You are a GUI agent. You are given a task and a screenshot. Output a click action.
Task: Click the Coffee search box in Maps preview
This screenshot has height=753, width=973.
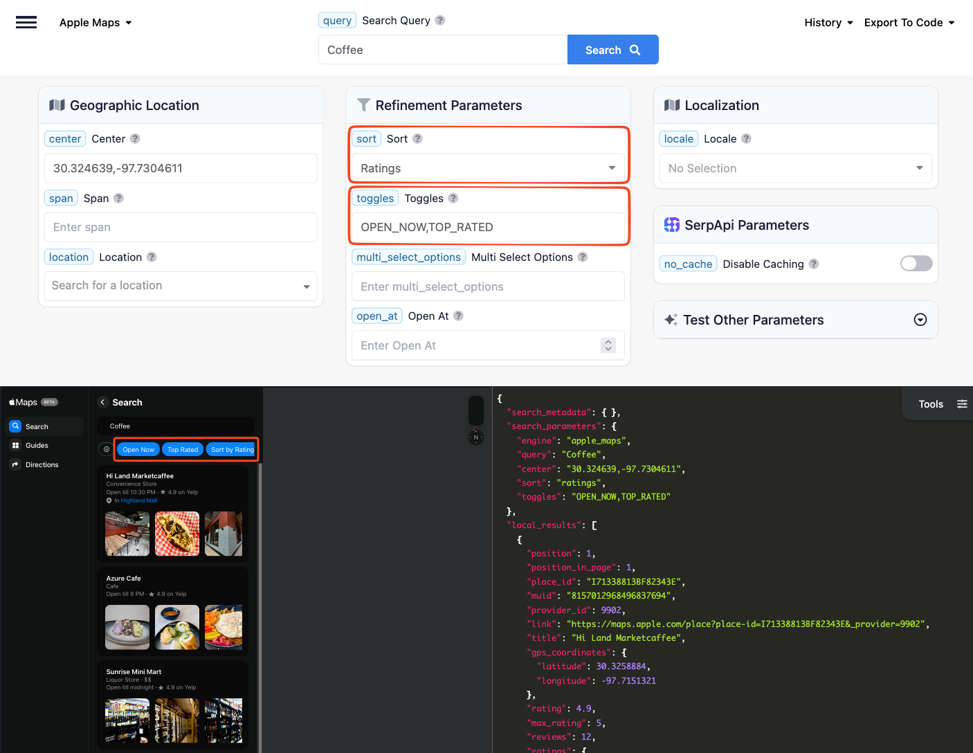[176, 426]
